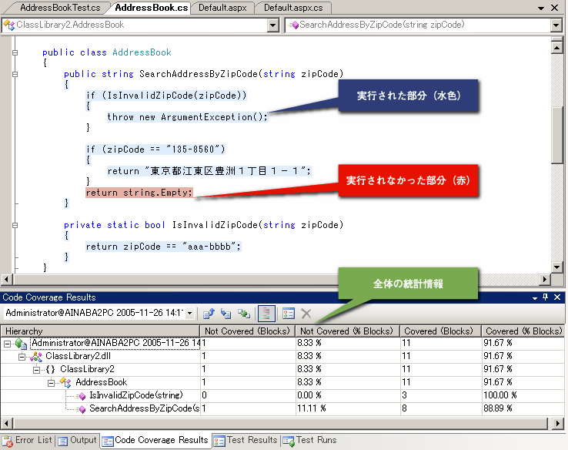Open the Default.aspx tab
568x450 pixels.
(222, 8)
